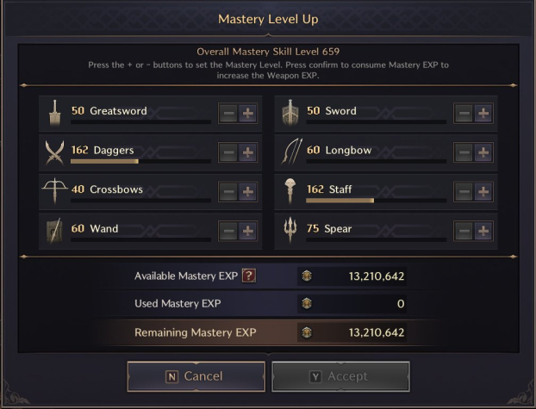Click the Spear trident icon
Image resolution: width=536 pixels, height=409 pixels.
[290, 230]
